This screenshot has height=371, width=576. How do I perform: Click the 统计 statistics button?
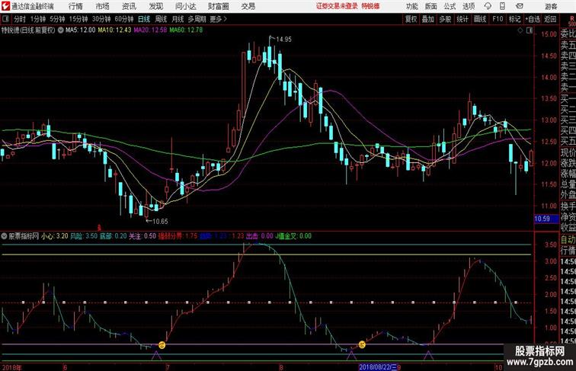[462, 19]
